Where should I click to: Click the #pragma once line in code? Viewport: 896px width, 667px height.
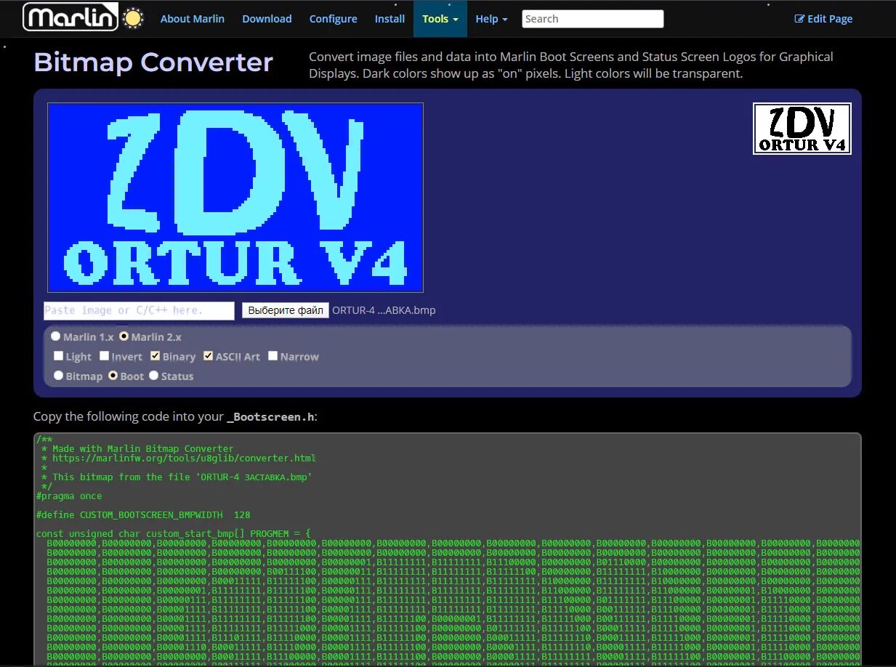click(69, 496)
